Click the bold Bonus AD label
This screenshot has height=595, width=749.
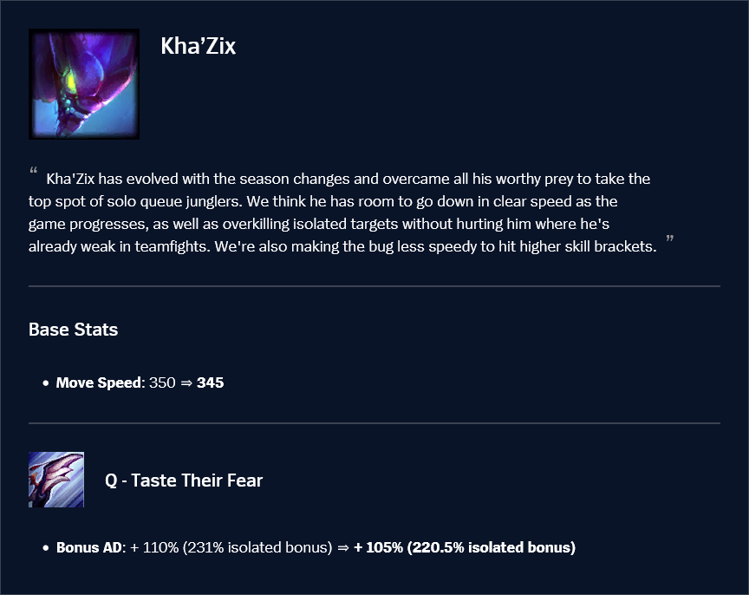tap(90, 548)
